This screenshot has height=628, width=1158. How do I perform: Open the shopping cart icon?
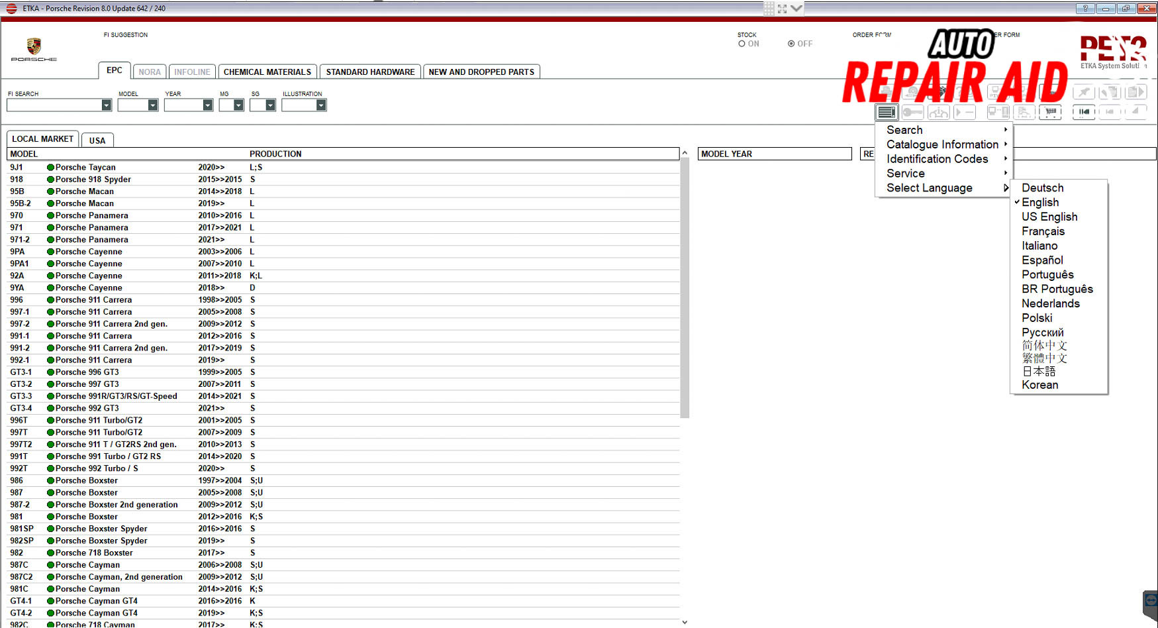(1051, 112)
